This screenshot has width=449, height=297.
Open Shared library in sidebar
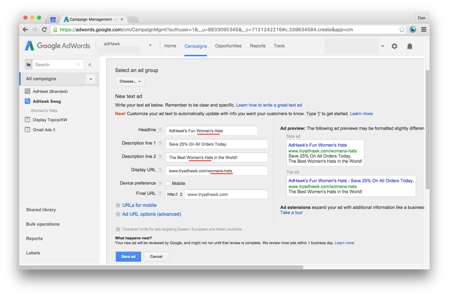41,210
